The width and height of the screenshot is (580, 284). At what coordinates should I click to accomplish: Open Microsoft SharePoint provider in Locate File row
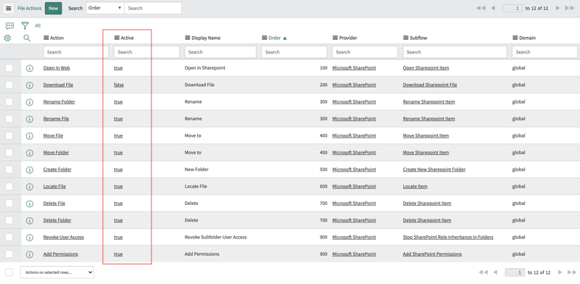(x=354, y=186)
